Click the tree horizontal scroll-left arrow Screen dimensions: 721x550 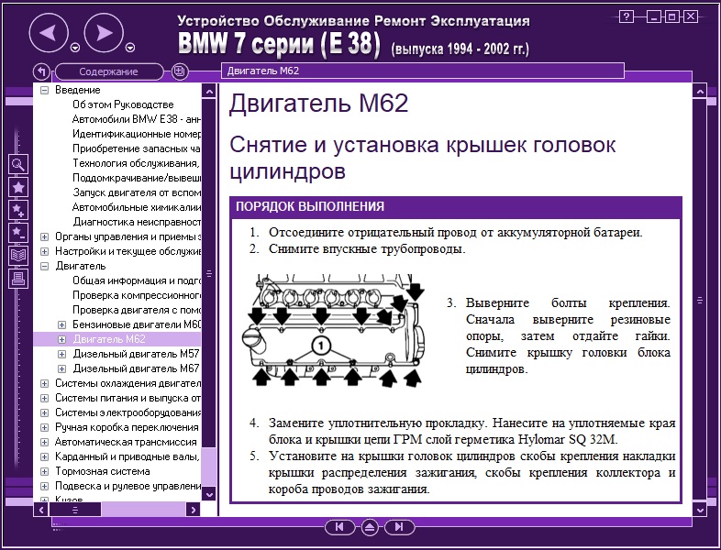pyautogui.click(x=41, y=509)
